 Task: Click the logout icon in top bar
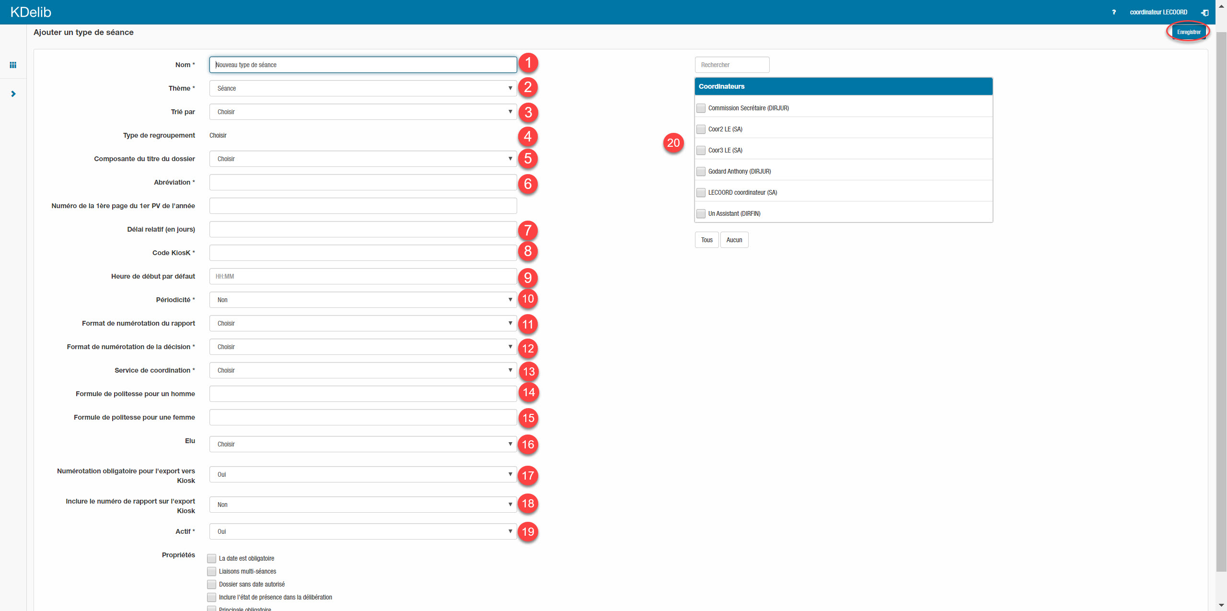[x=1204, y=12]
